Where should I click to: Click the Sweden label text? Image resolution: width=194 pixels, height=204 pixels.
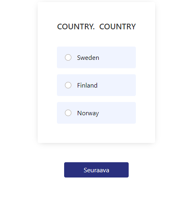click(x=88, y=58)
